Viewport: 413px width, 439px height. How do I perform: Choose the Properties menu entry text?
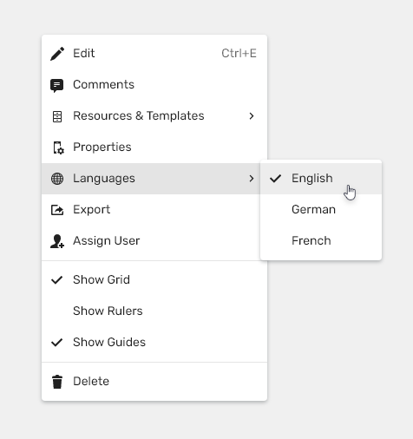102,147
